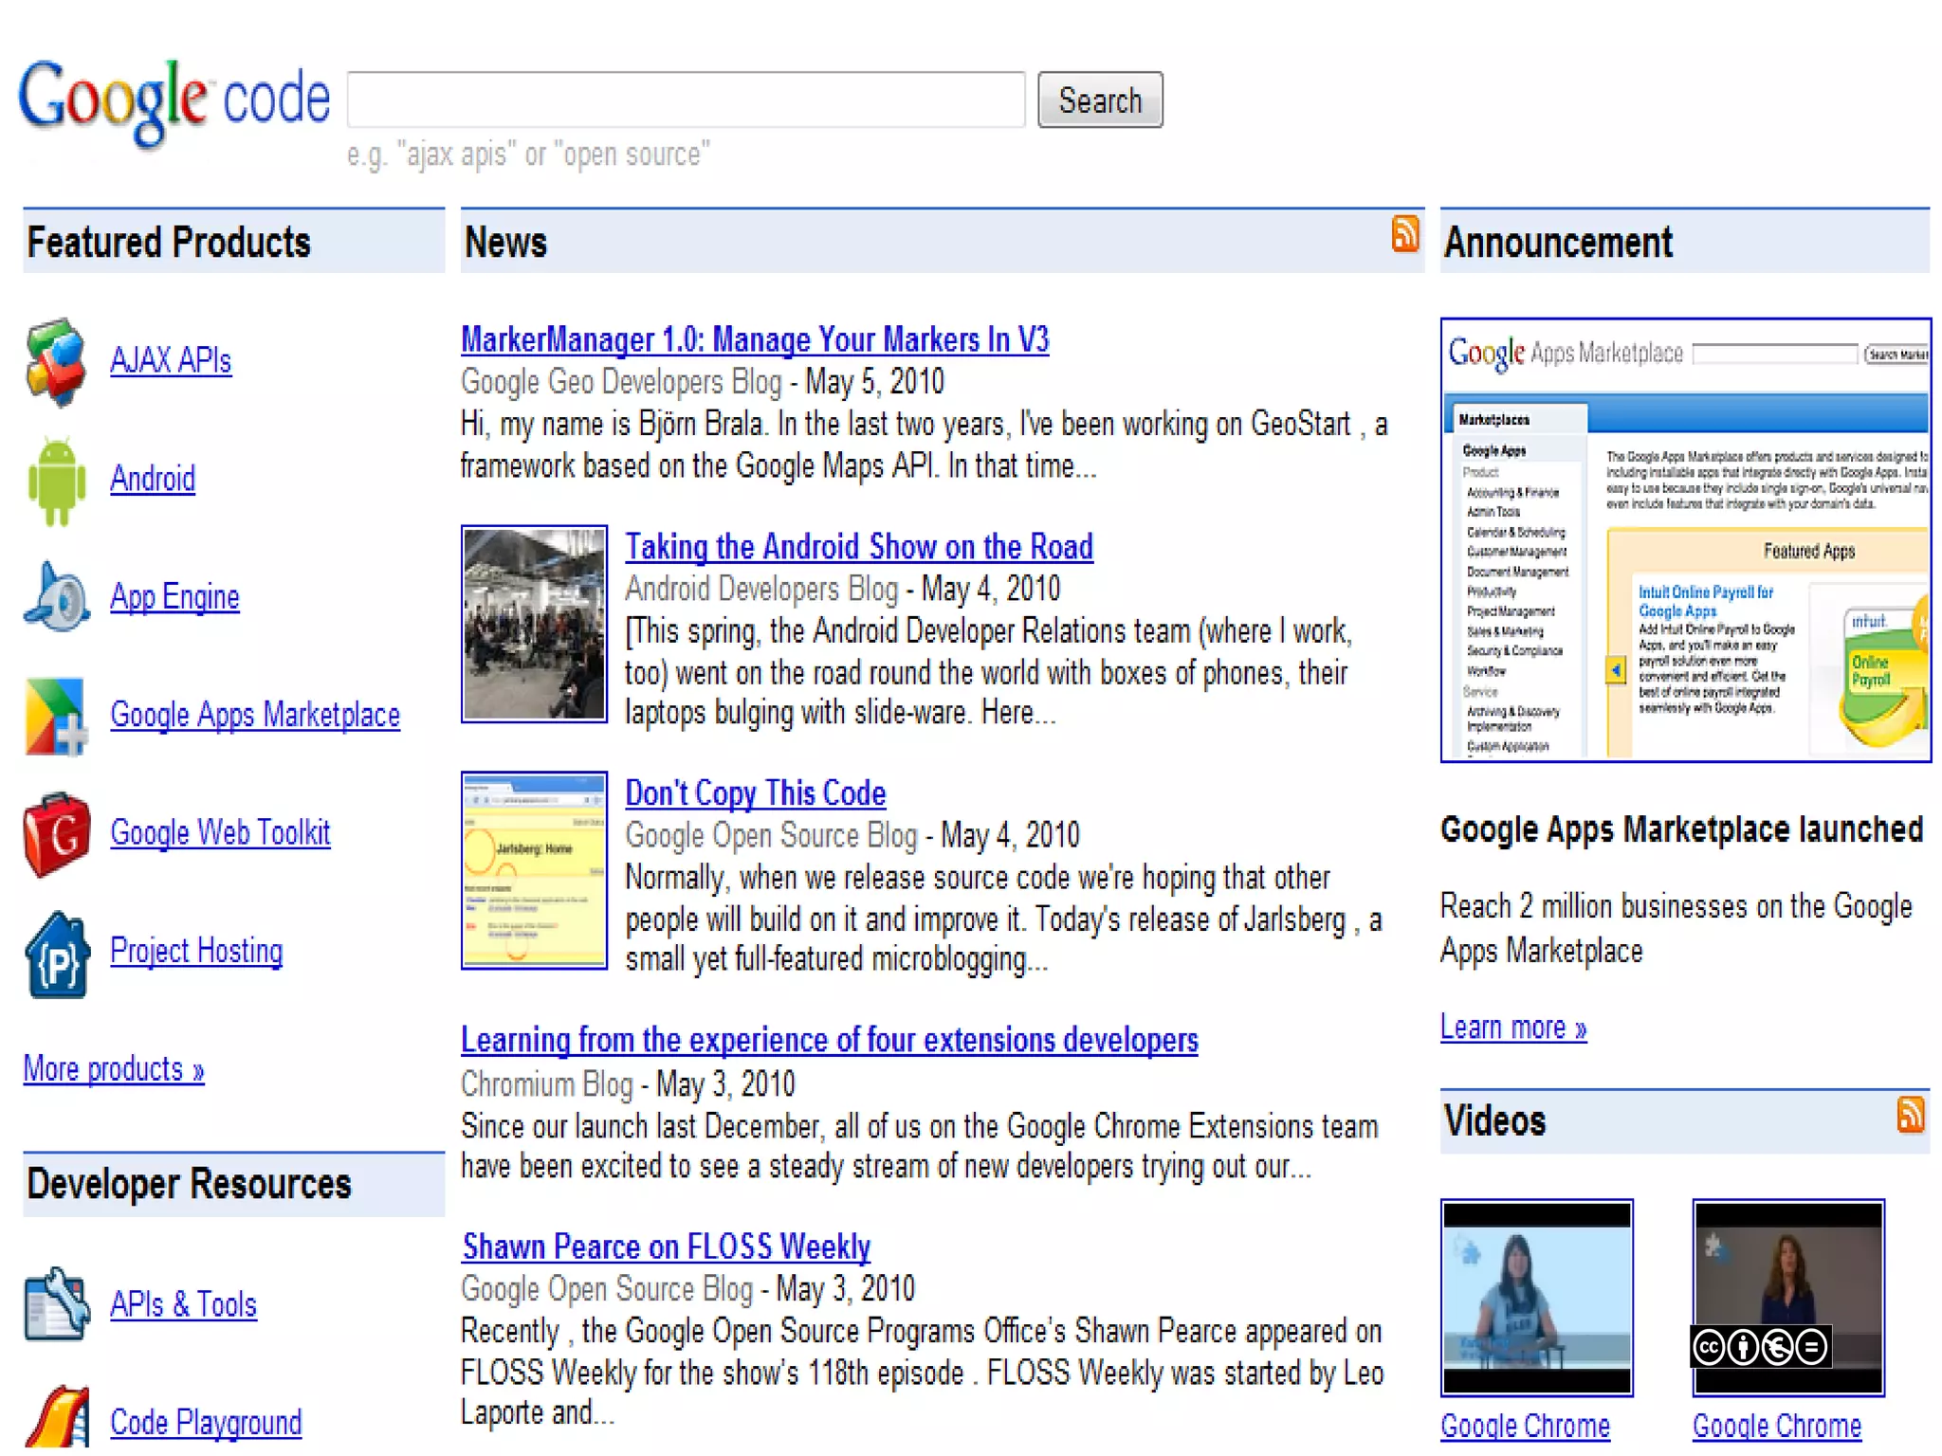
Task: Click the App Engine jet icon
Action: pos(57,598)
